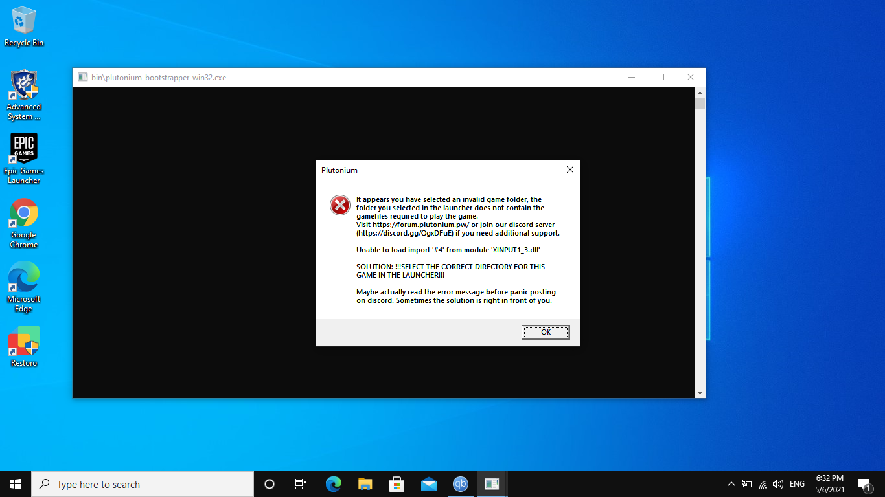Image resolution: width=885 pixels, height=497 pixels.
Task: Open File Explorer from the taskbar
Action: point(365,484)
